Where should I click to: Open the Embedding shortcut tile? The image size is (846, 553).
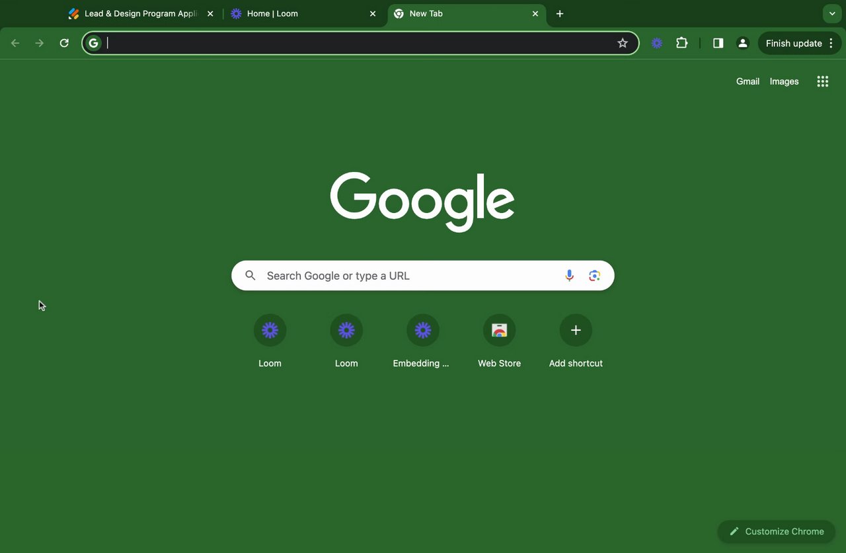pyautogui.click(x=423, y=341)
